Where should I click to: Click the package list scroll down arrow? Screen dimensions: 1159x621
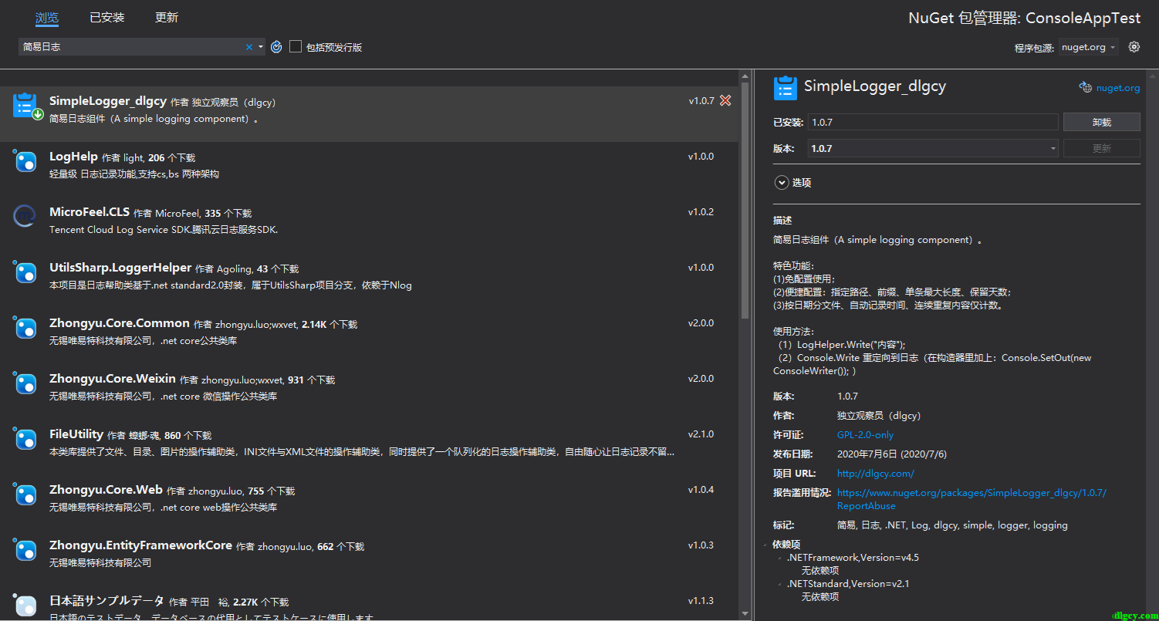click(745, 614)
